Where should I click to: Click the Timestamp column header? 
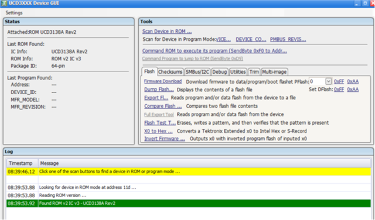click(x=22, y=163)
